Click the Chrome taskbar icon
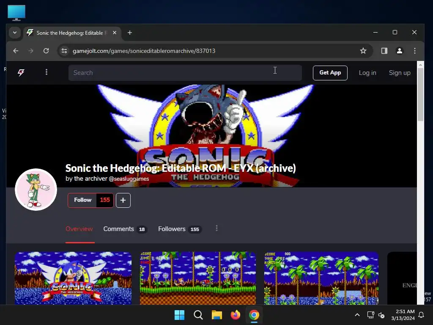 click(x=254, y=315)
